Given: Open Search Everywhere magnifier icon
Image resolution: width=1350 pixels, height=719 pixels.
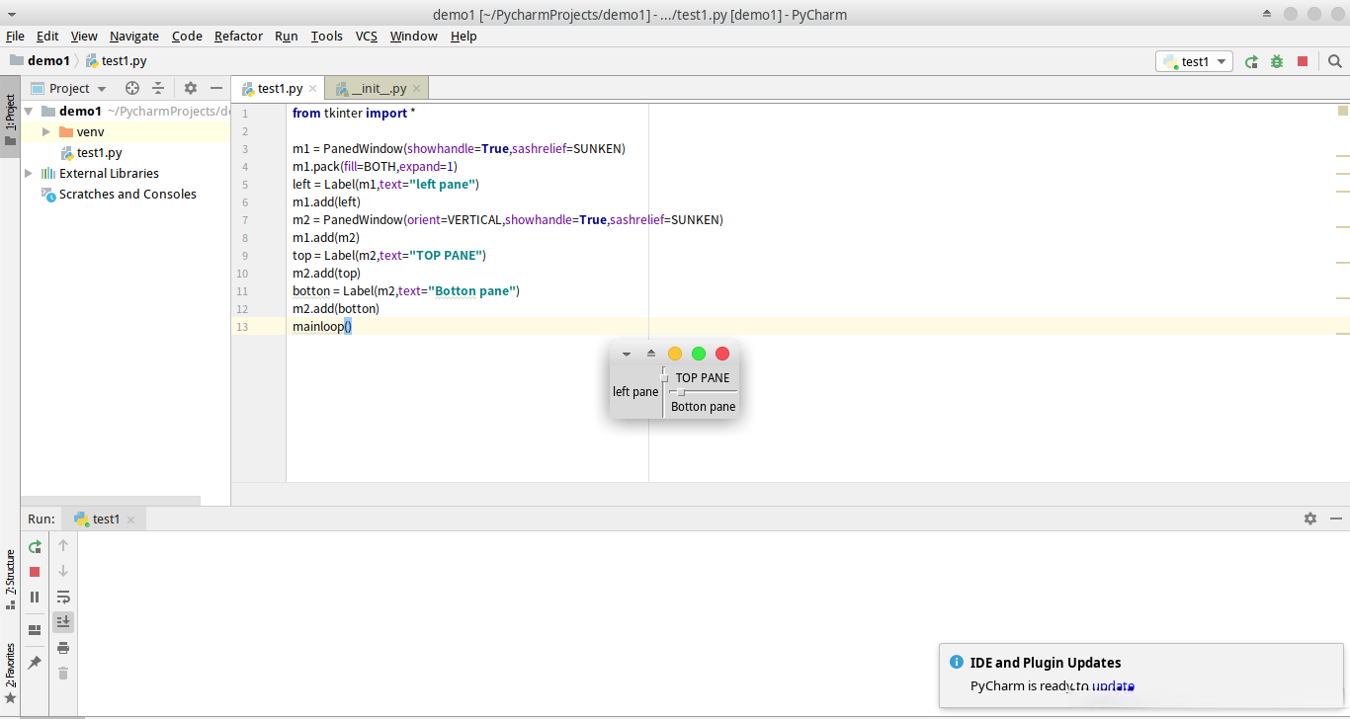Looking at the screenshot, I should [1334, 61].
